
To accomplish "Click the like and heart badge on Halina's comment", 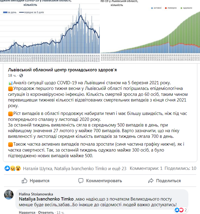I will pyautogui.click(x=179, y=210).
